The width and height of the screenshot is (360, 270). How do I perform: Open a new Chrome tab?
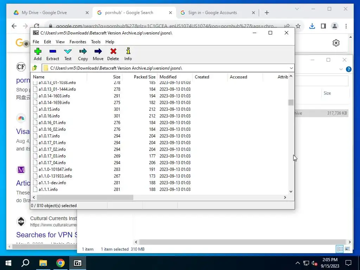(x=266, y=13)
